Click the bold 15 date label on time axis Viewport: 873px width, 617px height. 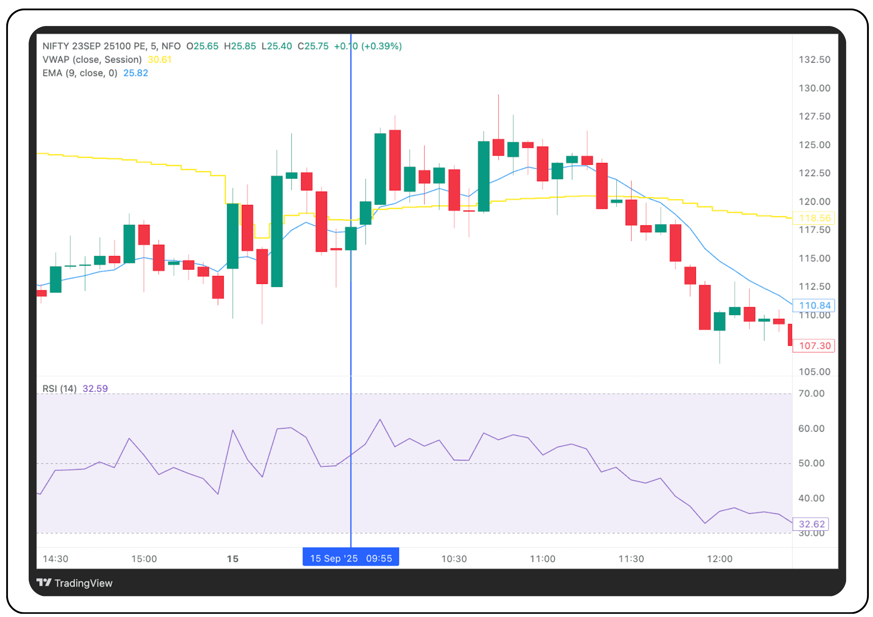[x=232, y=559]
